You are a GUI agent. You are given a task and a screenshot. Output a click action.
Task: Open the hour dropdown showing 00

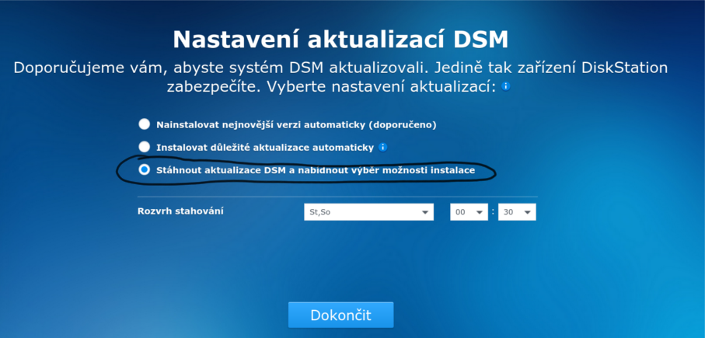469,212
